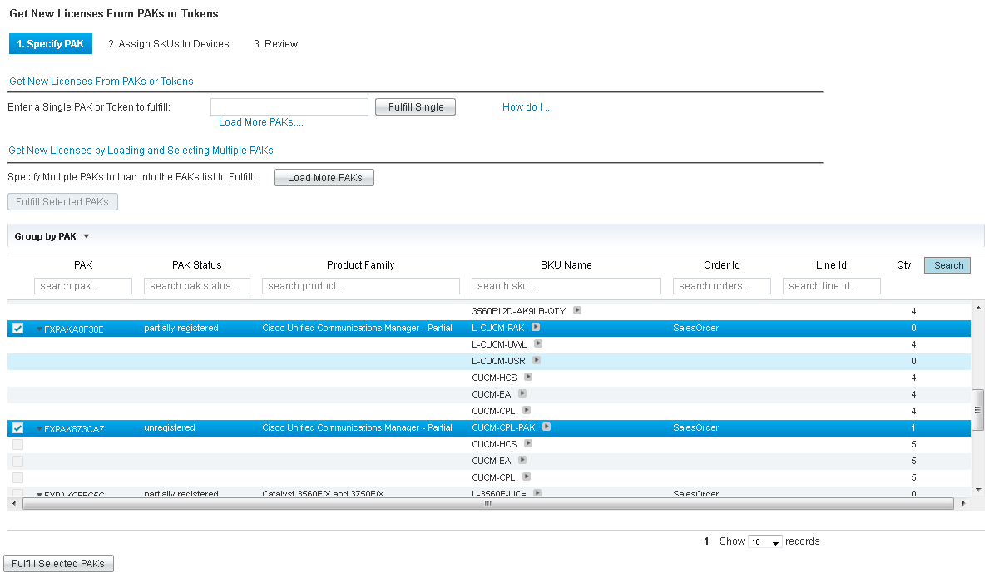Click the single PAK or Token input field

(x=289, y=106)
